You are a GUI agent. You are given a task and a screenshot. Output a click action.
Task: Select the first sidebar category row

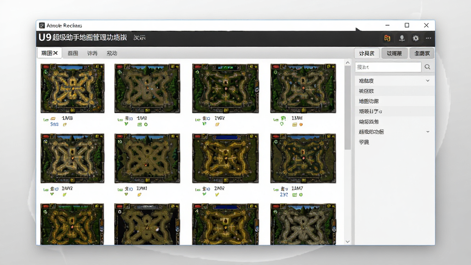coord(395,81)
